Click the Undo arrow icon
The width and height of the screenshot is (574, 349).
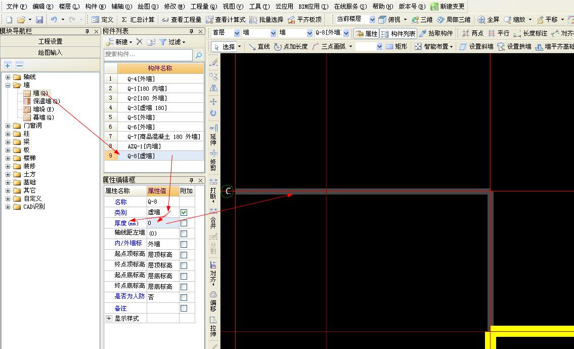pyautogui.click(x=54, y=19)
